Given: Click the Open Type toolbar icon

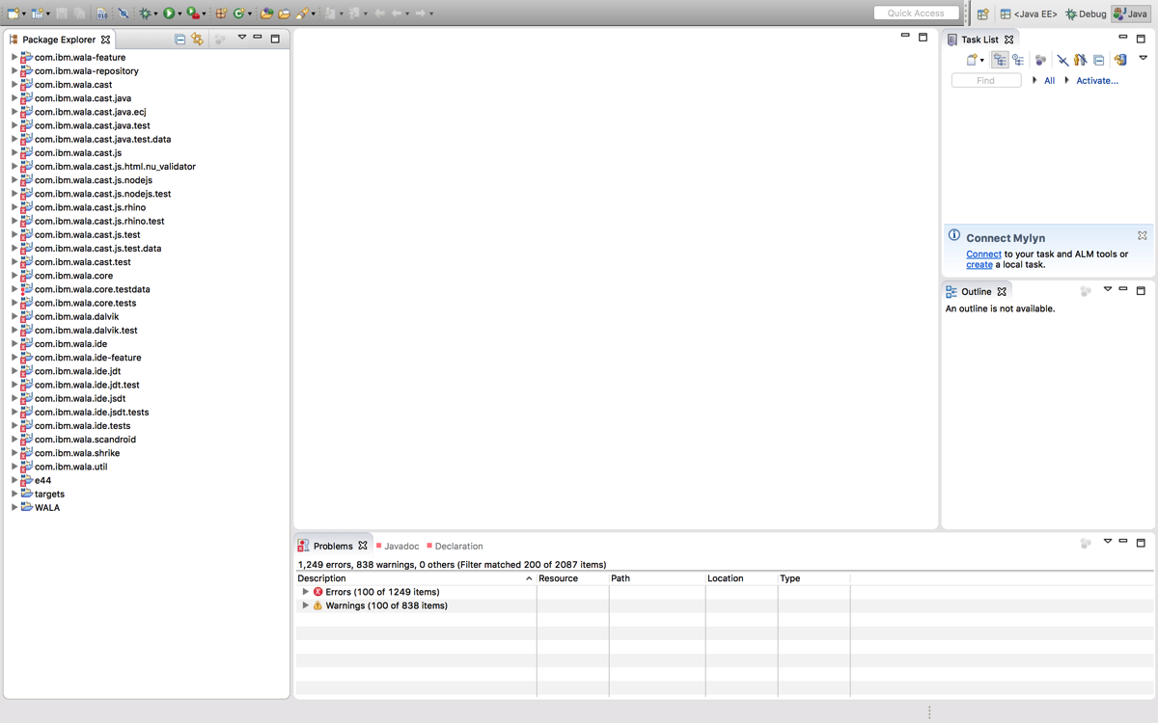Looking at the screenshot, I should coord(266,13).
